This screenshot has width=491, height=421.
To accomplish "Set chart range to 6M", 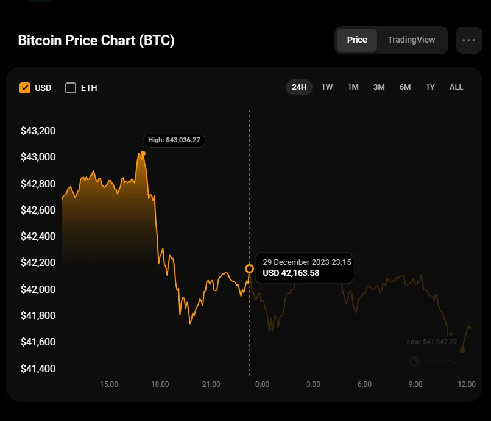I will [x=405, y=87].
